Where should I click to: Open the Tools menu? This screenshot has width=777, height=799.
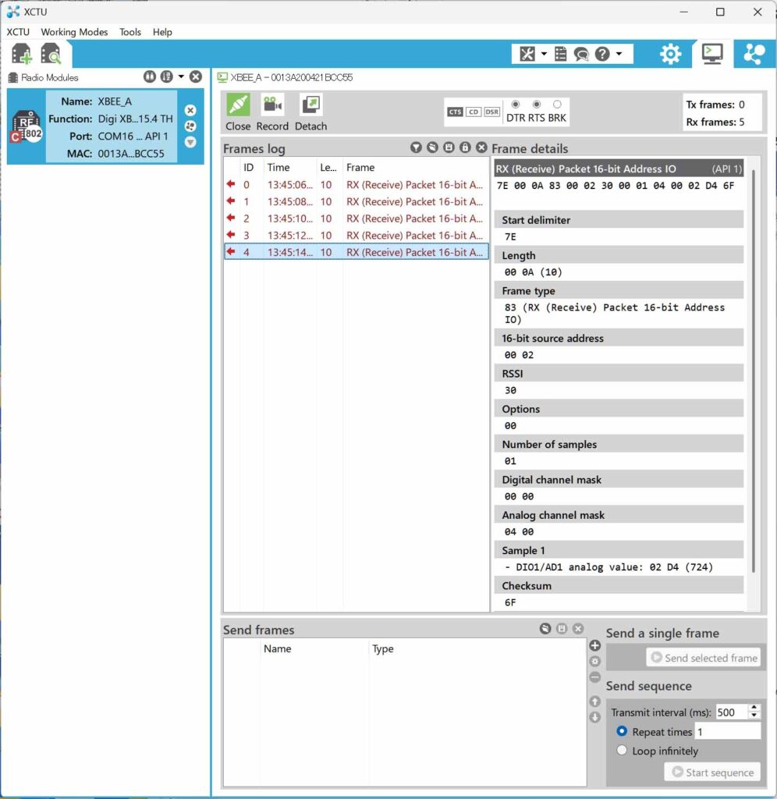click(x=130, y=31)
